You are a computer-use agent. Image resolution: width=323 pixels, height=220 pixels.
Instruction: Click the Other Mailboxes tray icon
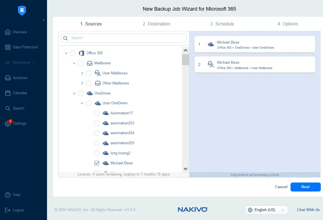click(x=98, y=83)
